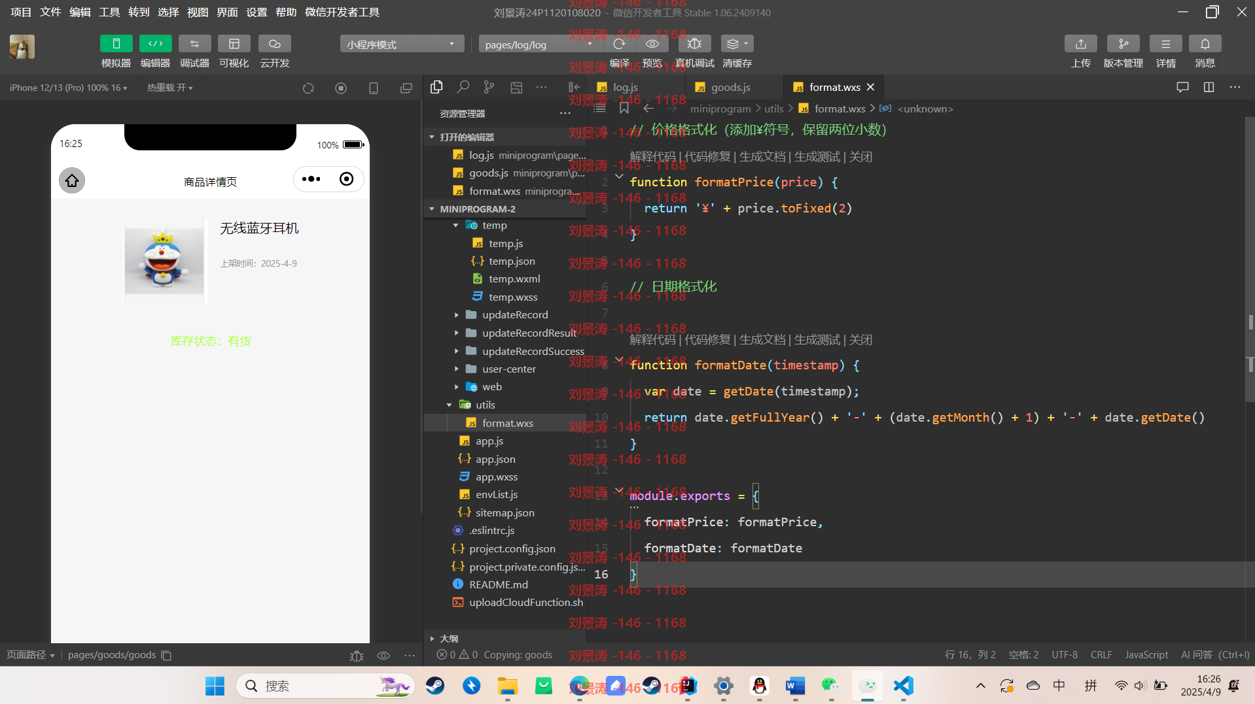Click the preview eye icon

652,44
